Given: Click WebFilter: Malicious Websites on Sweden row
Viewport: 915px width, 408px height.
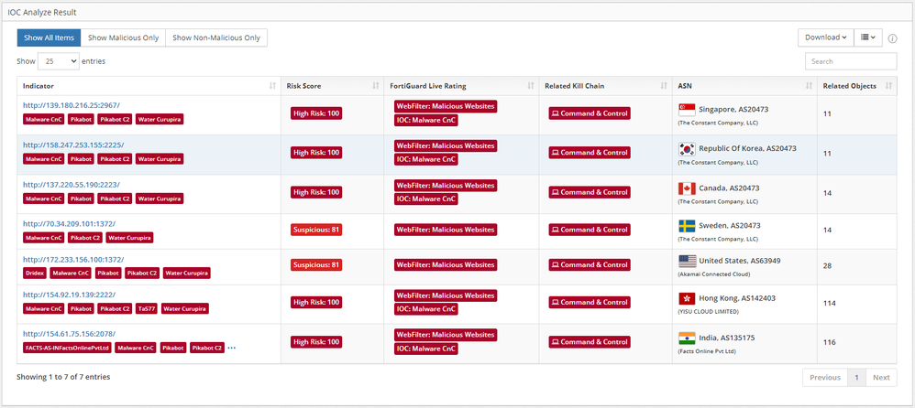Looking at the screenshot, I should [x=446, y=230].
